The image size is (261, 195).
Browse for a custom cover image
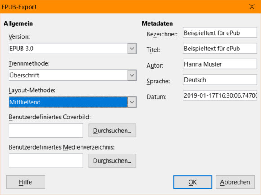[x=112, y=131]
